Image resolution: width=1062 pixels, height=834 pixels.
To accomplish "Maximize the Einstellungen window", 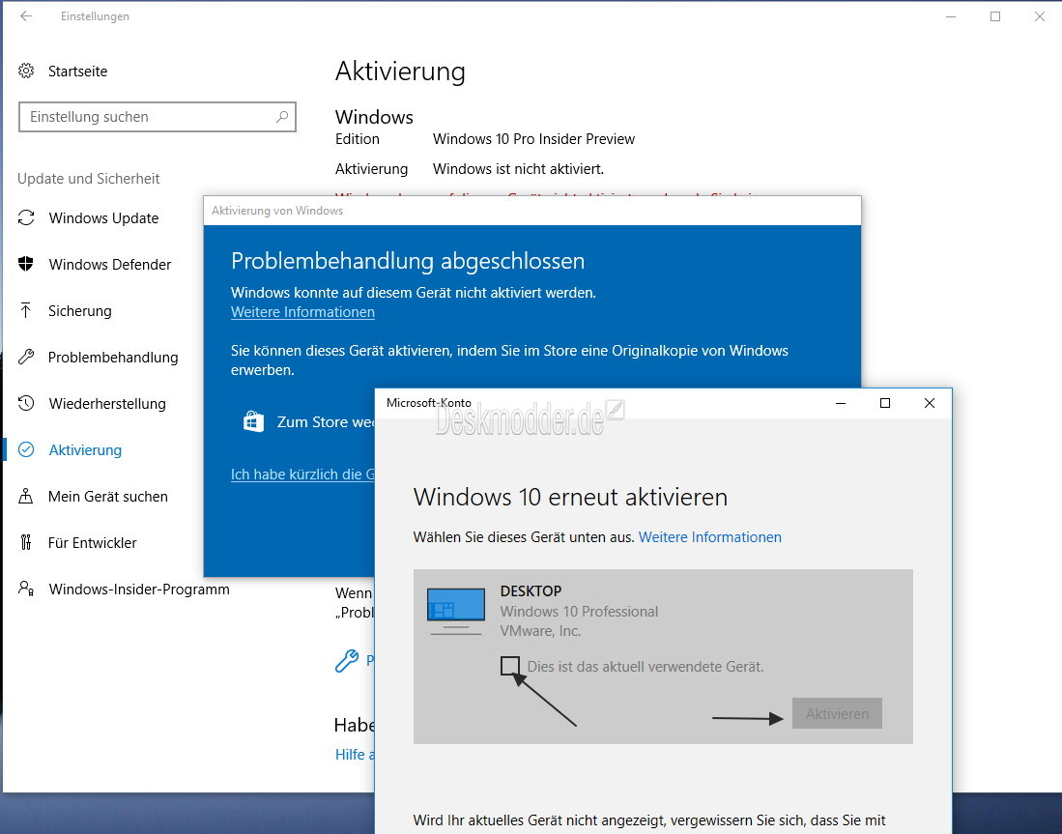I will coord(995,16).
